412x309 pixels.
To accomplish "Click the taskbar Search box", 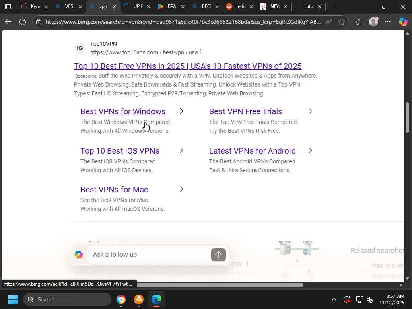I will tap(67, 299).
